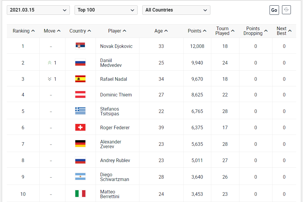Click the Argentina flag beside Schwartzman
Screen dimensions: 303x202
coord(80,177)
